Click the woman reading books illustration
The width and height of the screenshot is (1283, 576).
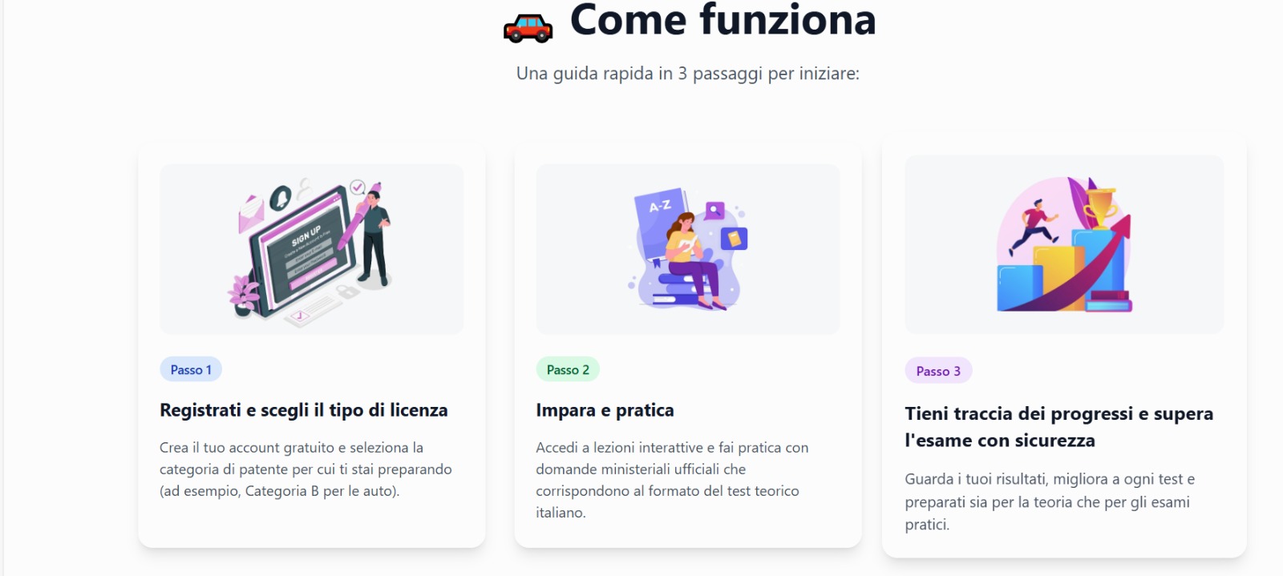coord(687,249)
